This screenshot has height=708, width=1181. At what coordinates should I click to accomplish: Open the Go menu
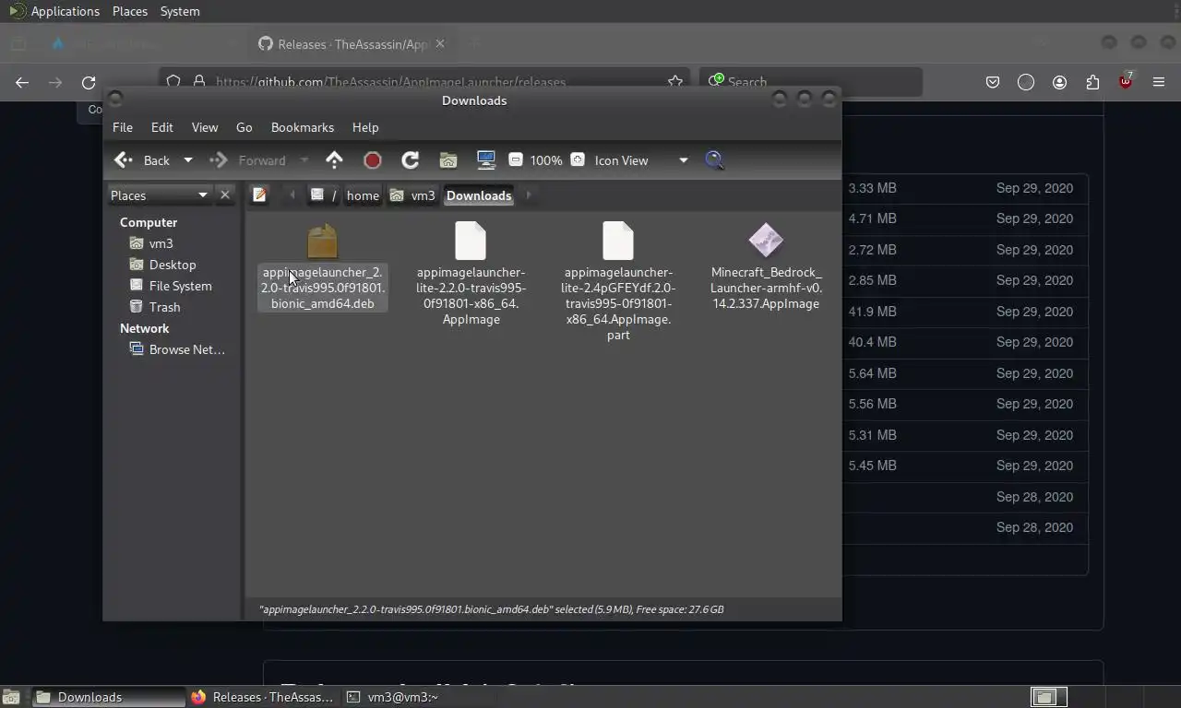(x=244, y=127)
